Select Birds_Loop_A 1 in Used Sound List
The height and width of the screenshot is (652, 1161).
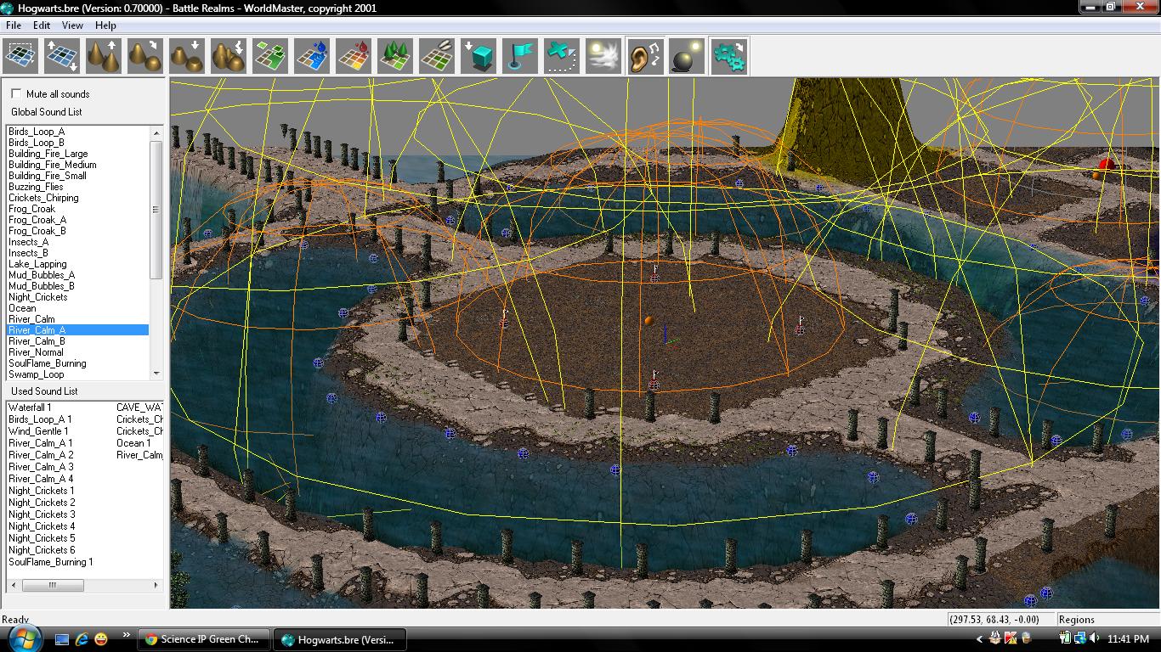point(40,419)
